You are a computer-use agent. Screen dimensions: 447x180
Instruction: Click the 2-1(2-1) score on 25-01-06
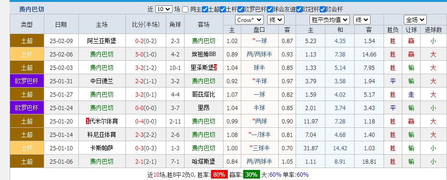tap(146, 161)
